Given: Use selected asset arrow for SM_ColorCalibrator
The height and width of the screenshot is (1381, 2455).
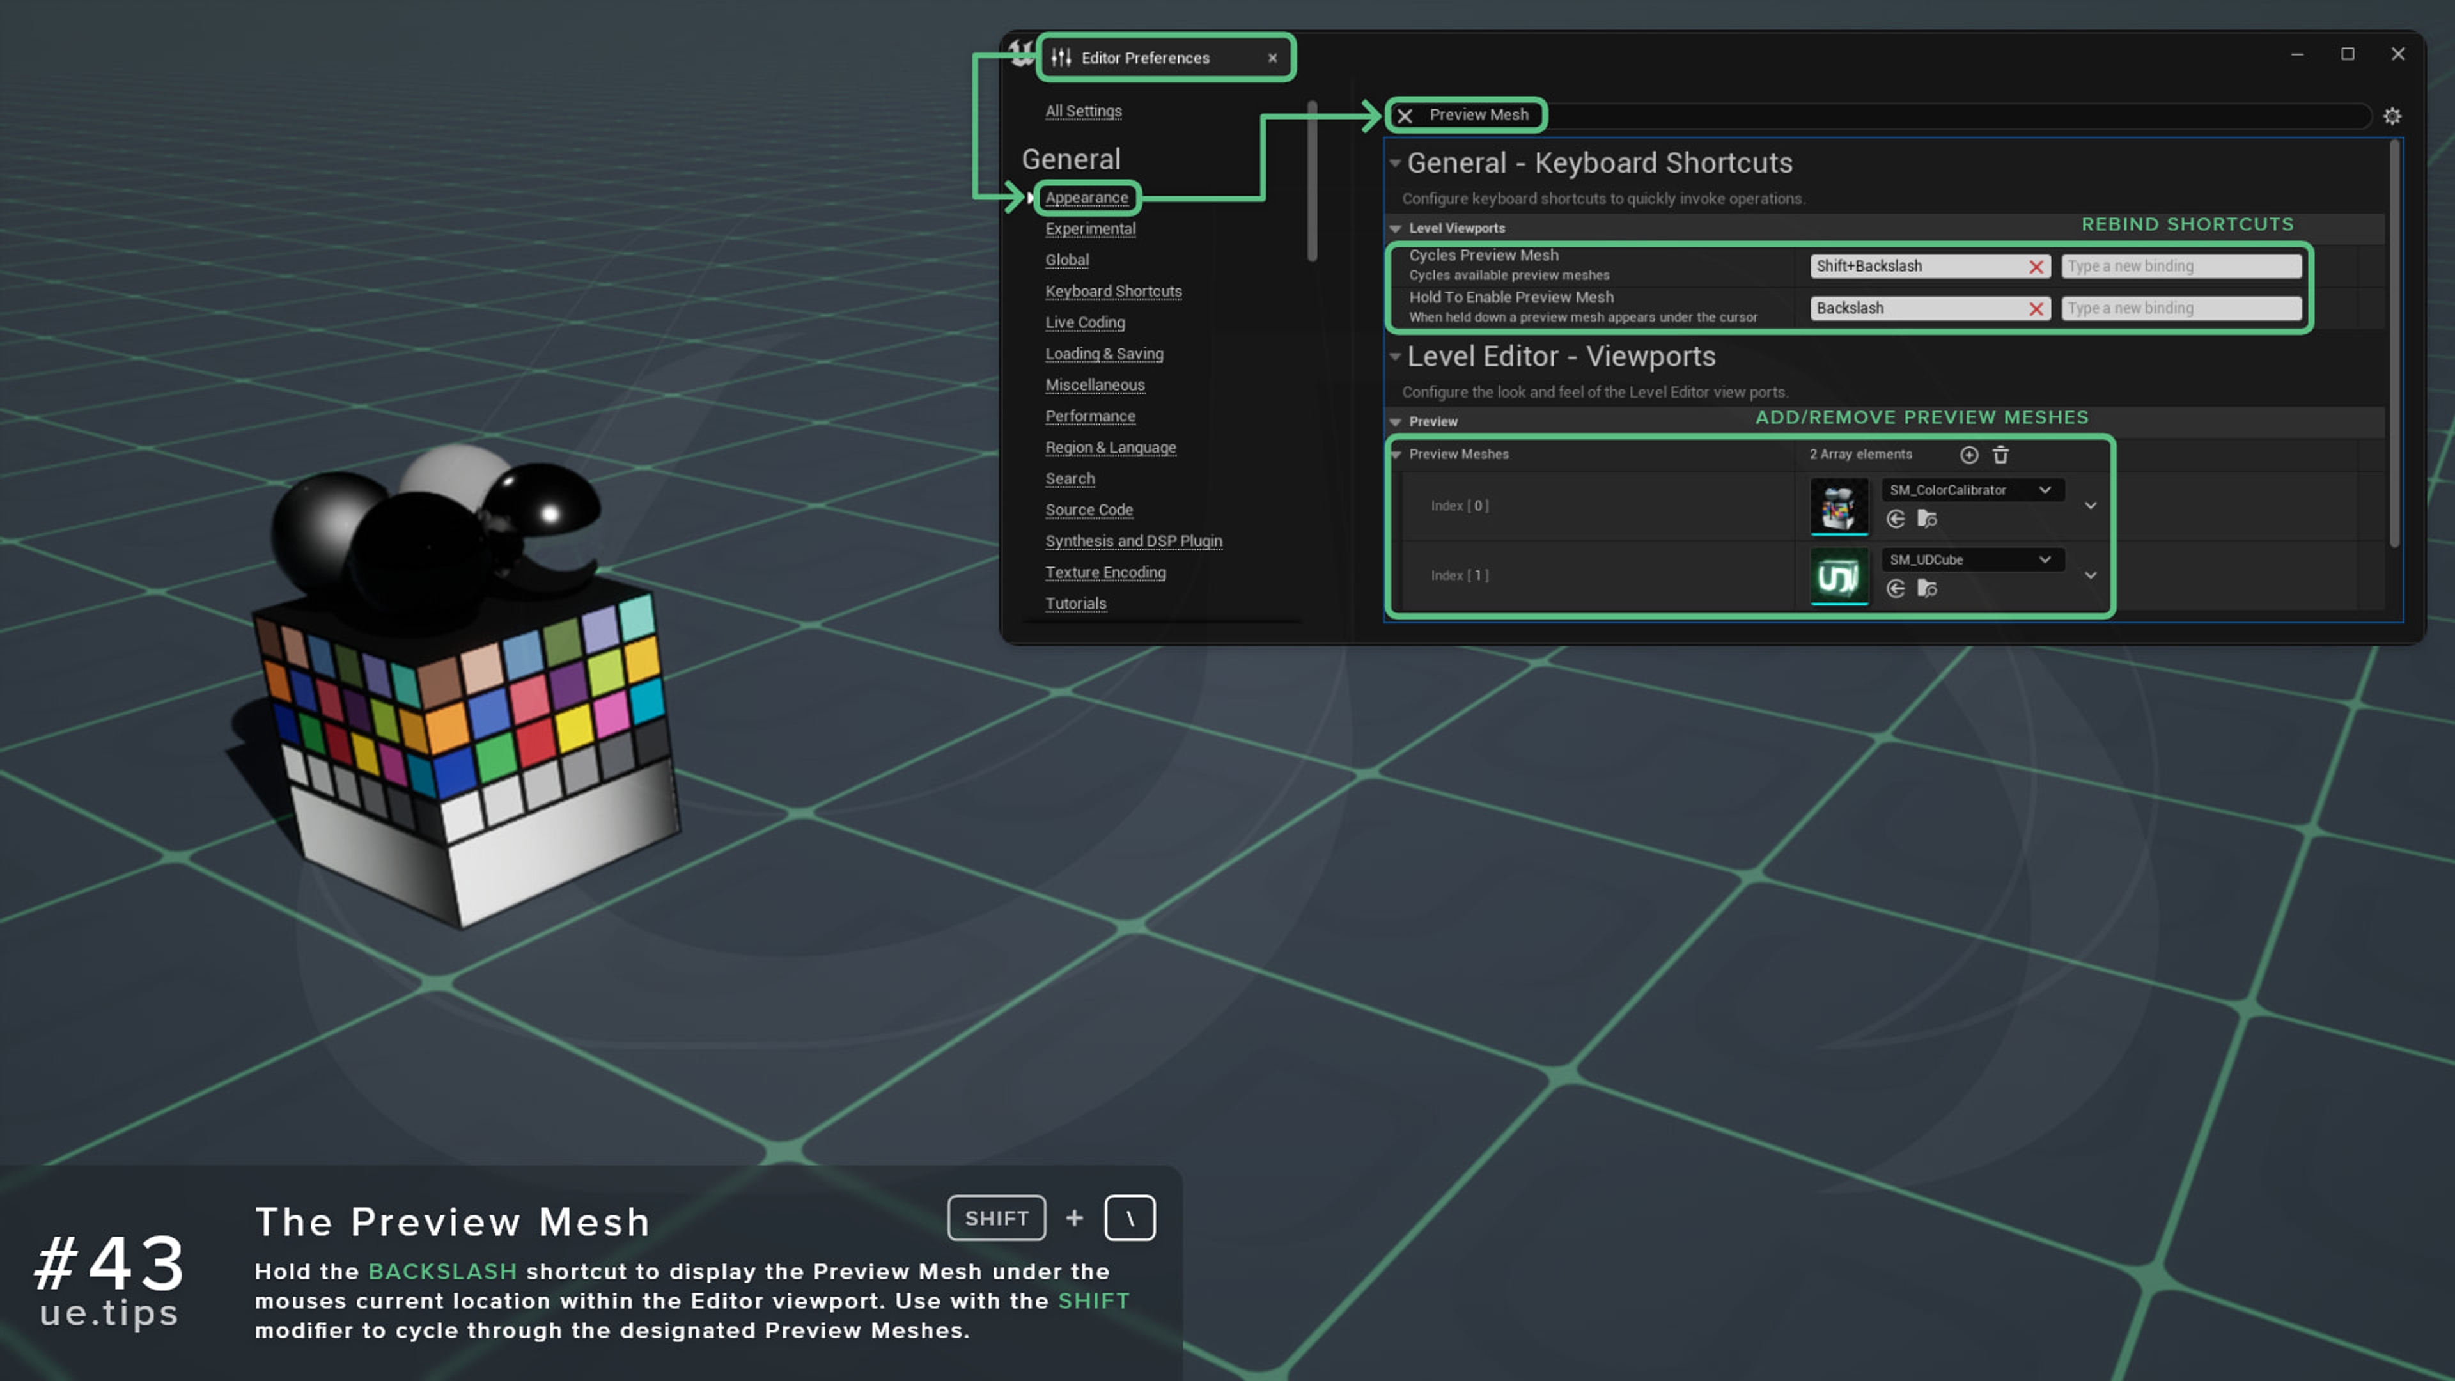Looking at the screenshot, I should coord(1896,519).
